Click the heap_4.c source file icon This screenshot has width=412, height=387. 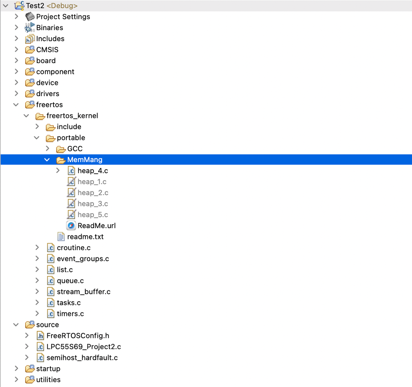(x=71, y=171)
